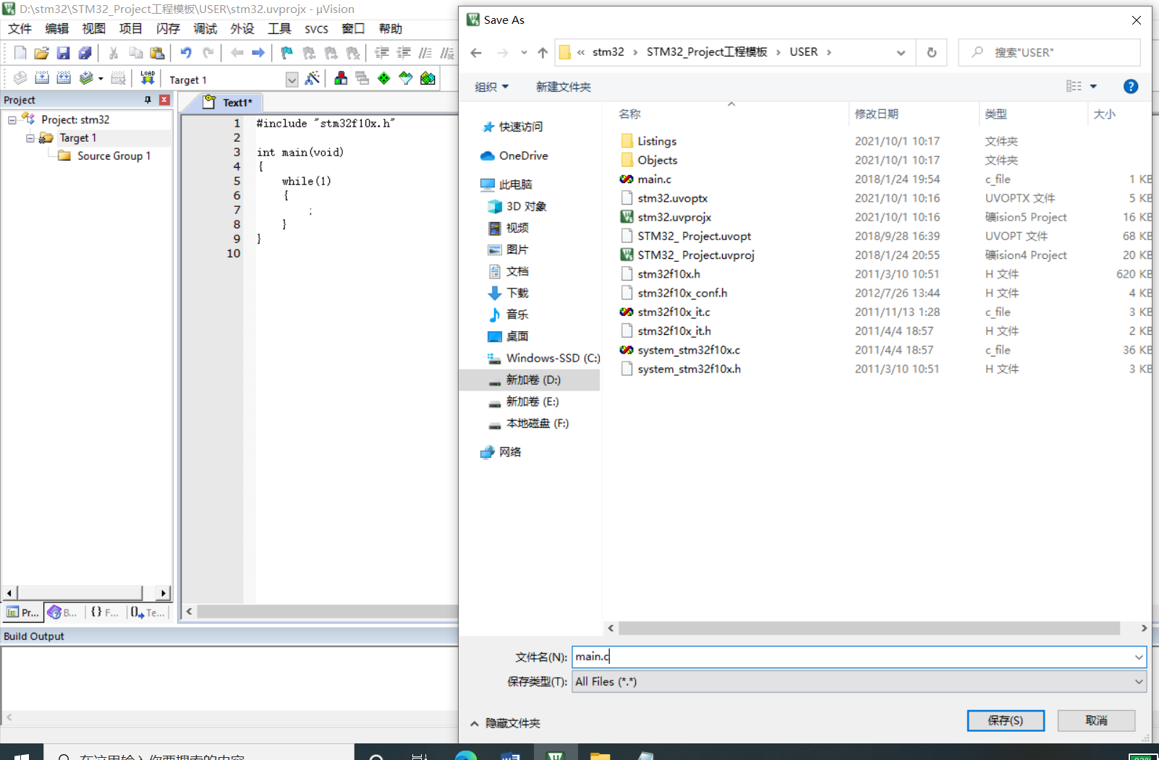Click the Save All icon in µVision toolbar
The image size is (1159, 760).
(85, 53)
